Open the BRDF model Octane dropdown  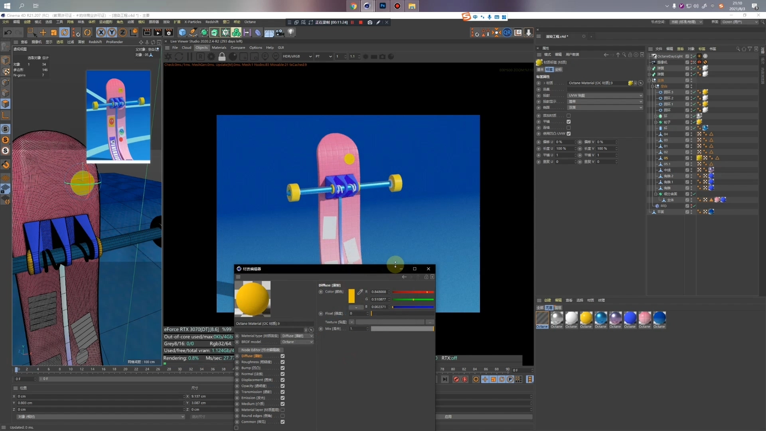pos(297,342)
